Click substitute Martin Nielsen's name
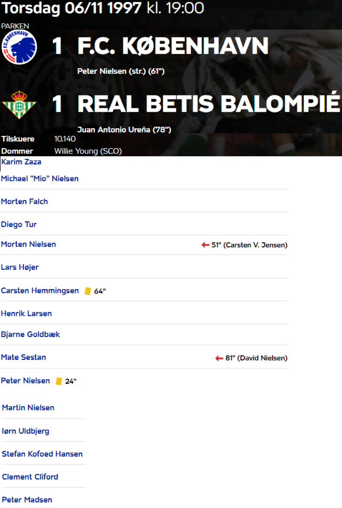 point(28,408)
